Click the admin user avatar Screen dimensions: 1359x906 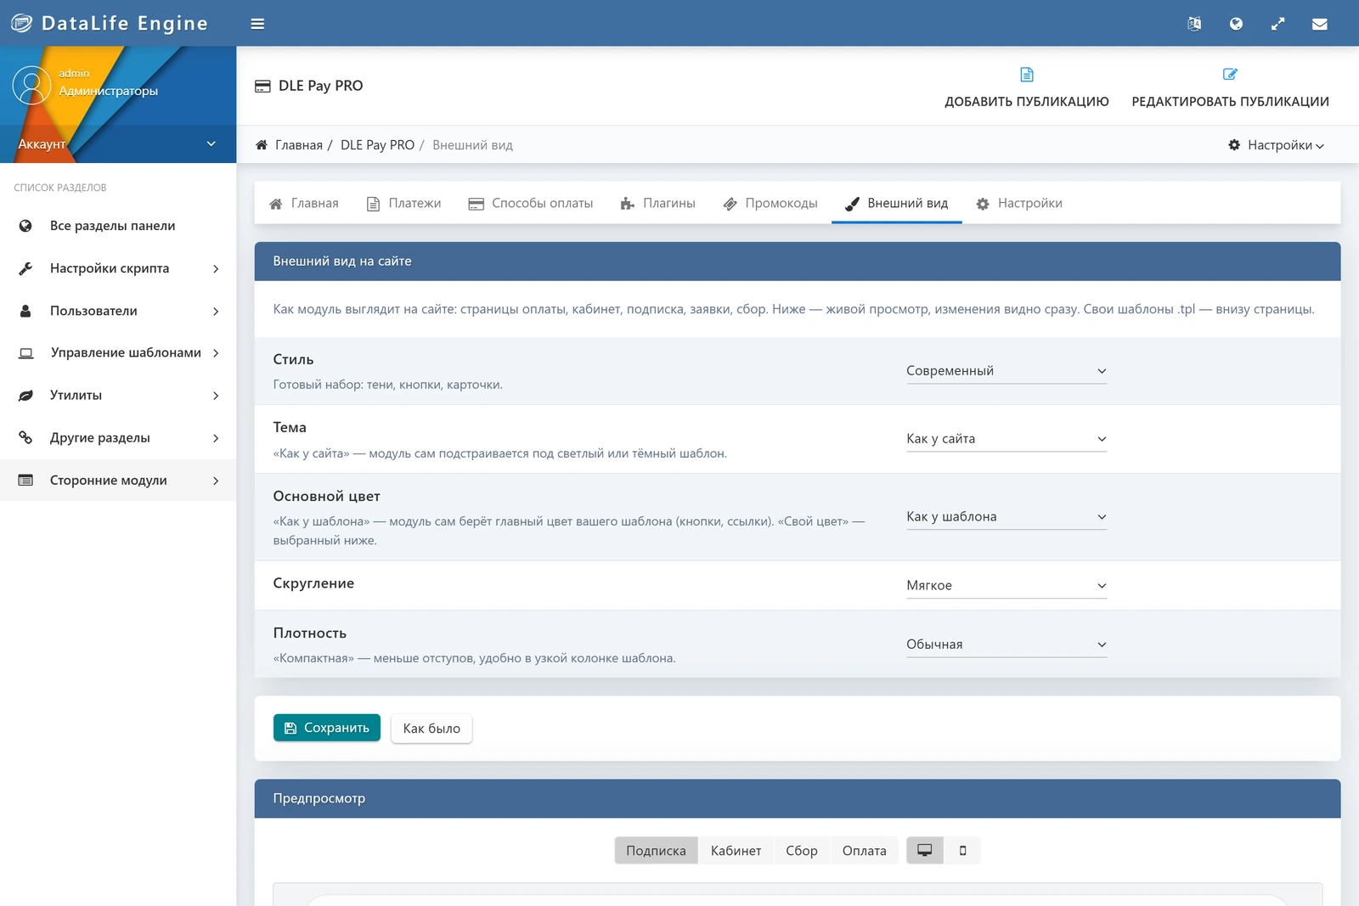click(x=31, y=86)
